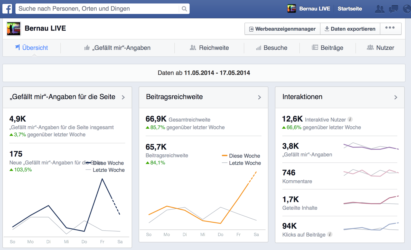The width and height of the screenshot is (411, 250).
Task: Click the 103,5% increase indicator
Action: click(x=21, y=170)
